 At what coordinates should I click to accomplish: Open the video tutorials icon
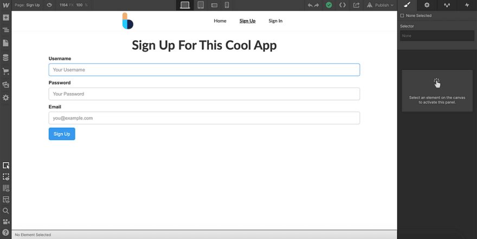coord(6,222)
